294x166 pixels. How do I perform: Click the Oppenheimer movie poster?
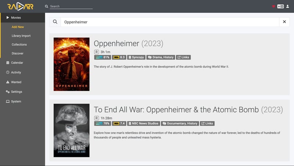point(71,64)
